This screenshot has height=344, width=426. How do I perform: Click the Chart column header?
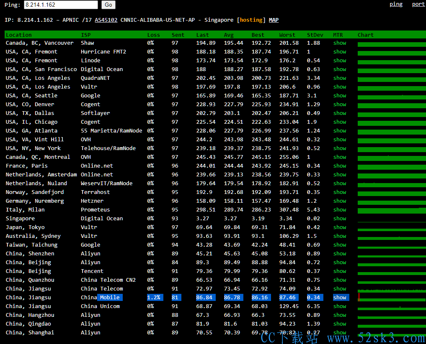pos(366,35)
